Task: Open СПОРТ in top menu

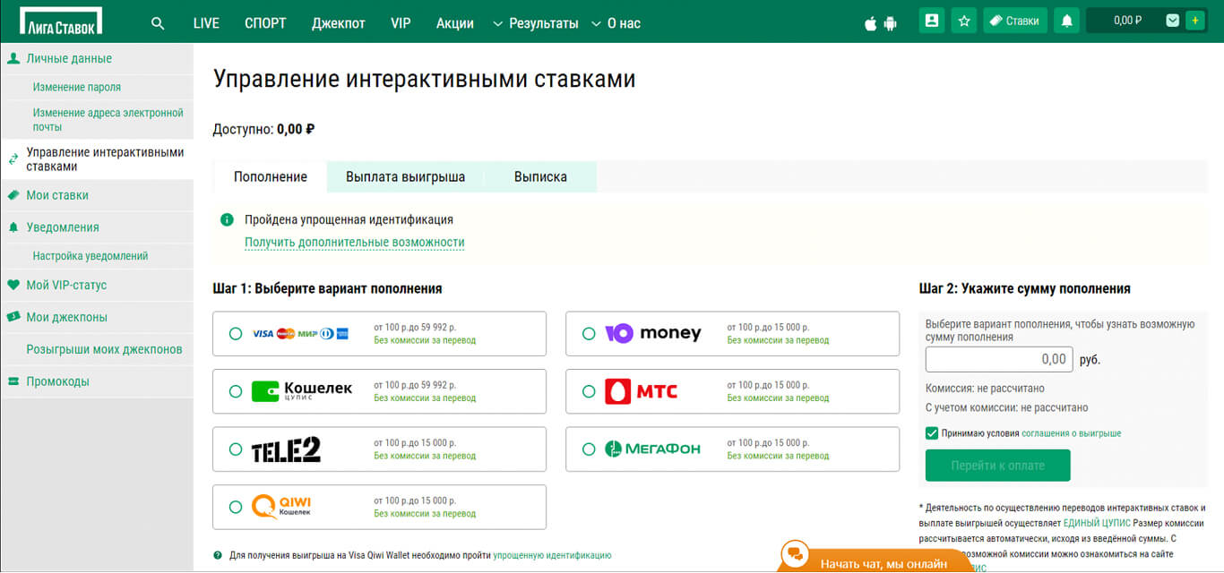Action: (265, 23)
